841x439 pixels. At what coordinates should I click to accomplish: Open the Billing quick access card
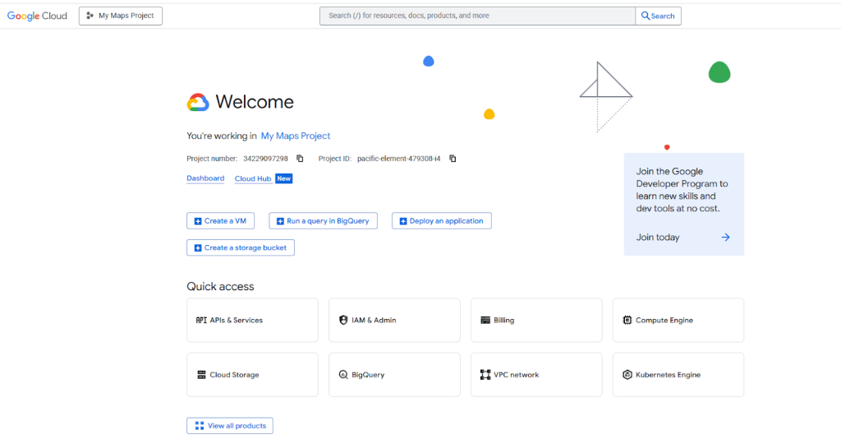click(x=536, y=320)
